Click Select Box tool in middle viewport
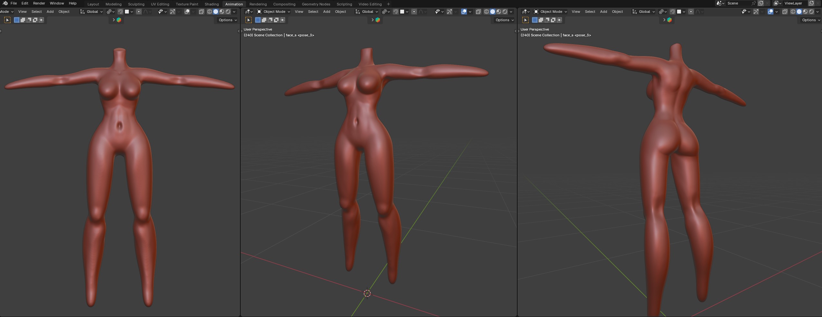Viewport: 822px width, 317px height. click(x=249, y=20)
